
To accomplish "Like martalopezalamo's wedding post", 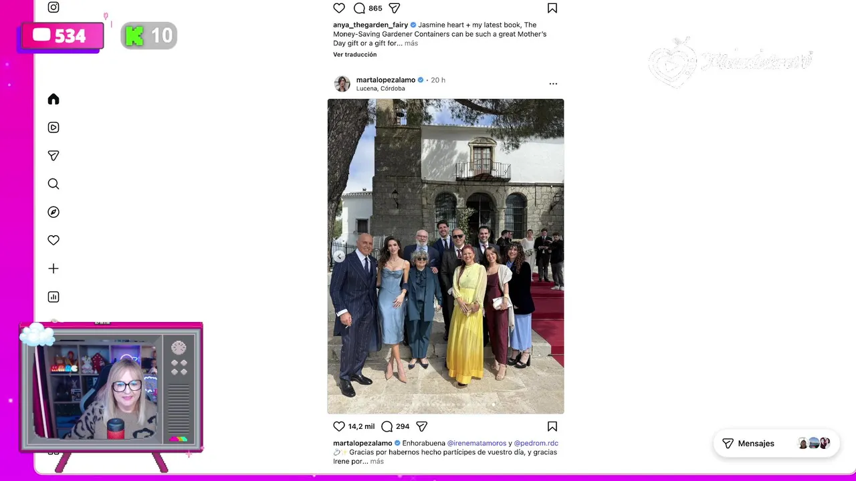I will click(339, 426).
